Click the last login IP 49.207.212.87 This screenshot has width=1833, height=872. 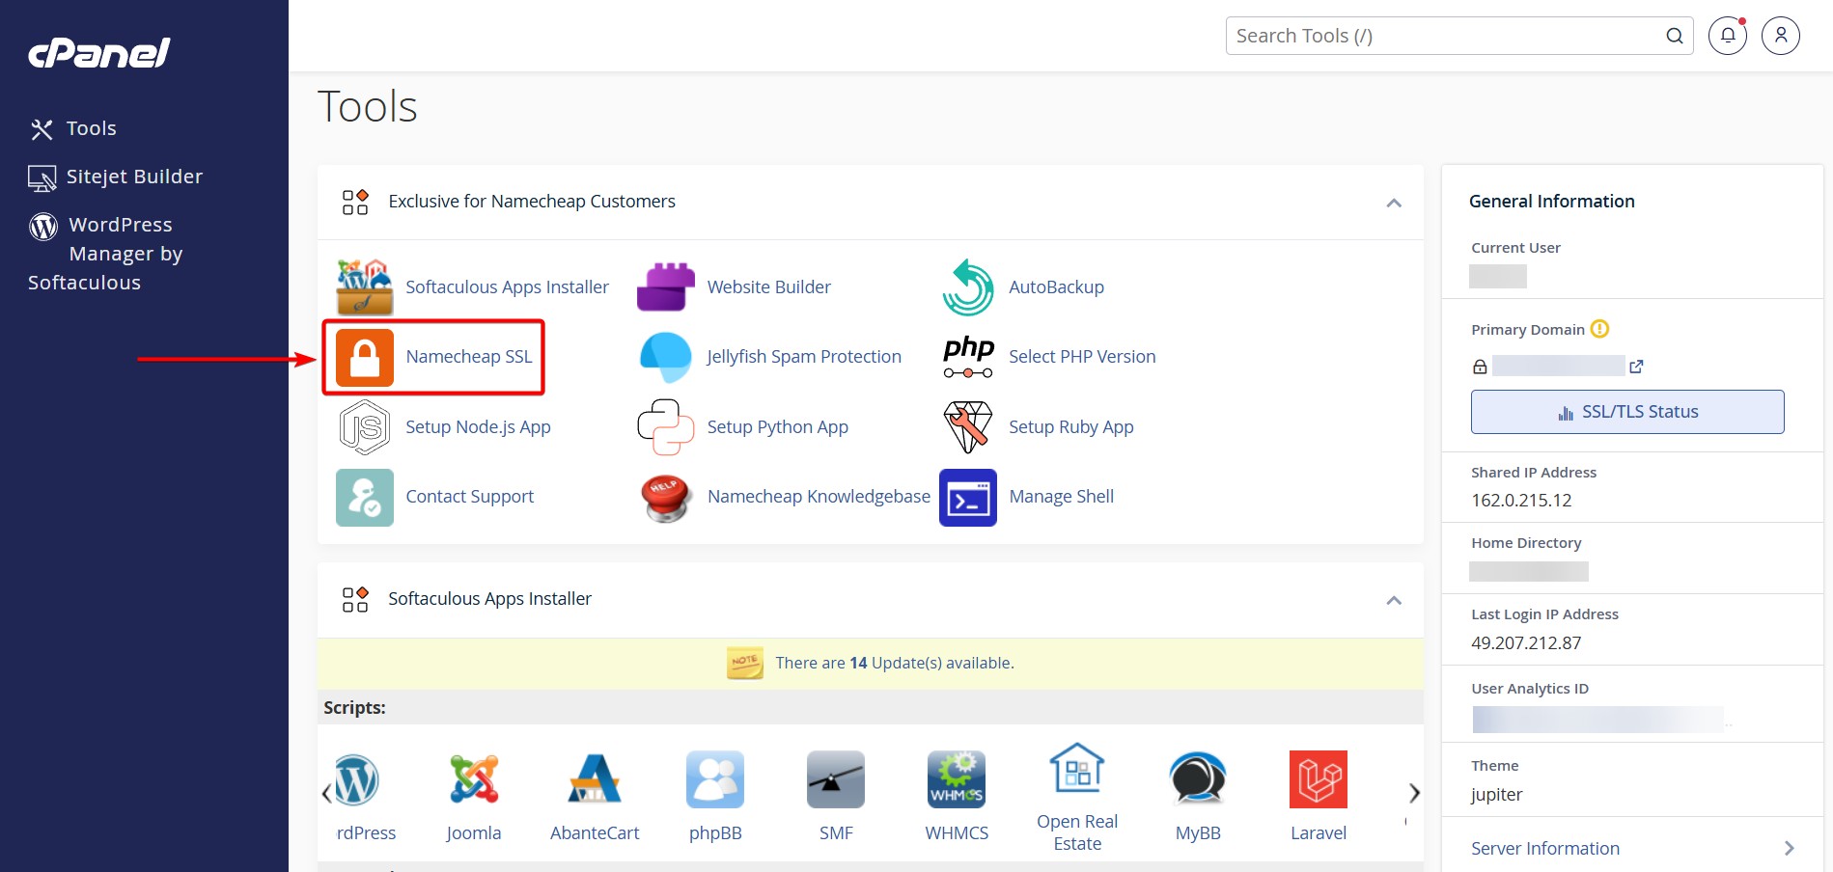(1526, 643)
